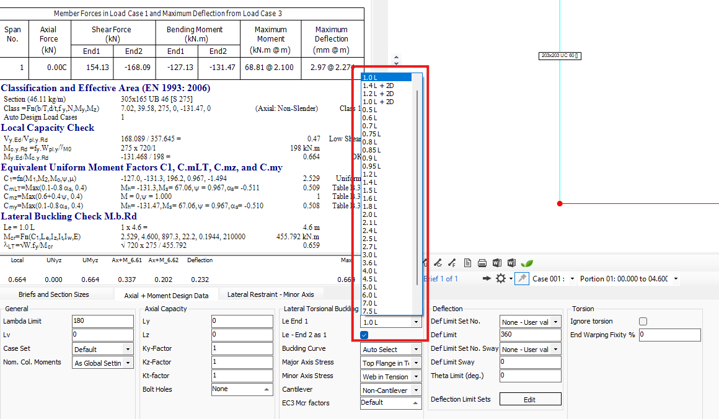The height and width of the screenshot is (419, 719).
Task: Click the Ky-Factor input field
Action: [x=242, y=348]
